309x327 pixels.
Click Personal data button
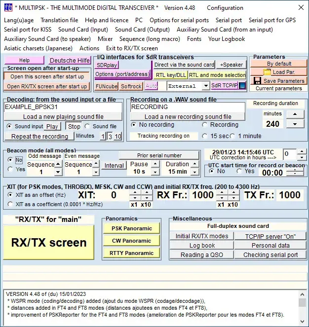click(x=270, y=246)
